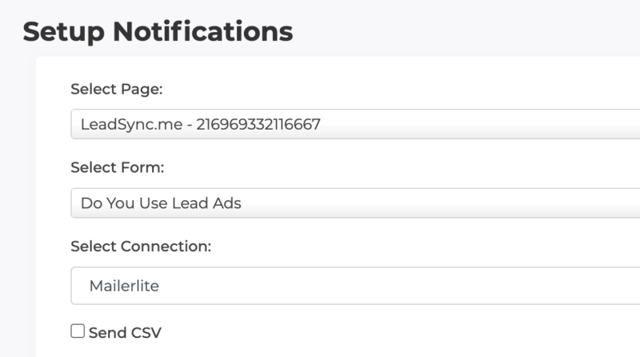Viewport: 640px width, 357px height.
Task: Click the "Select Connection:" field label
Action: tap(141, 247)
